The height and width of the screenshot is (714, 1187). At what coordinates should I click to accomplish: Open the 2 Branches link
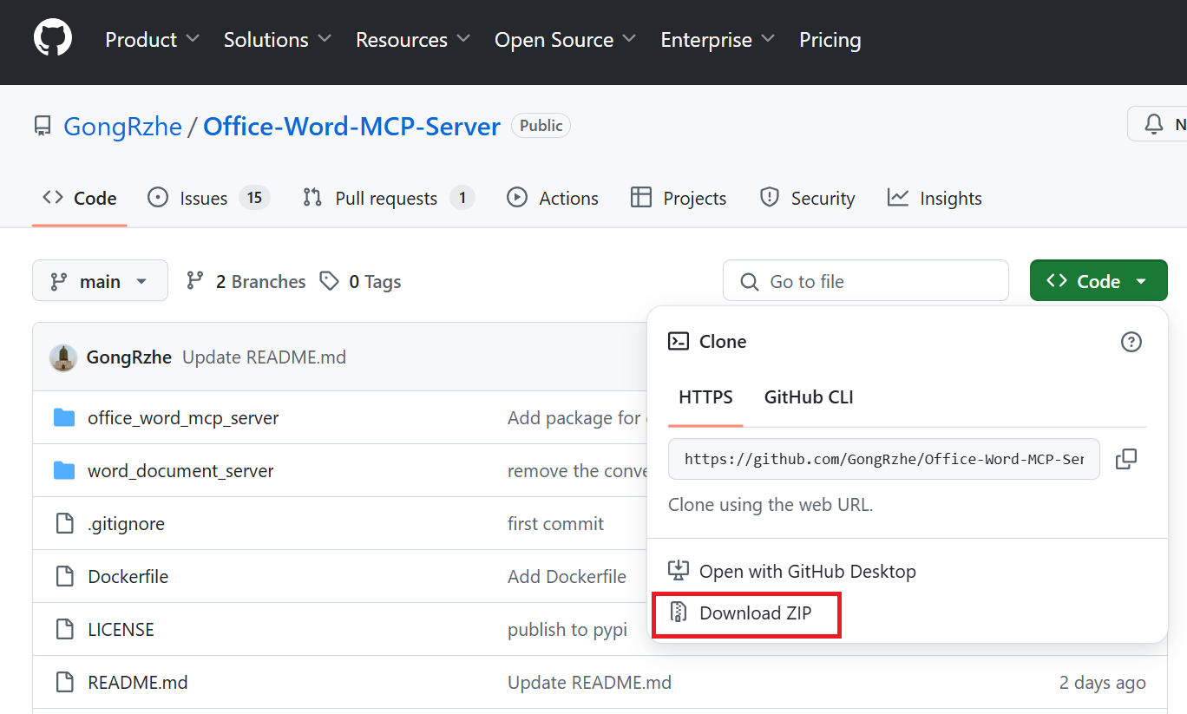[246, 281]
